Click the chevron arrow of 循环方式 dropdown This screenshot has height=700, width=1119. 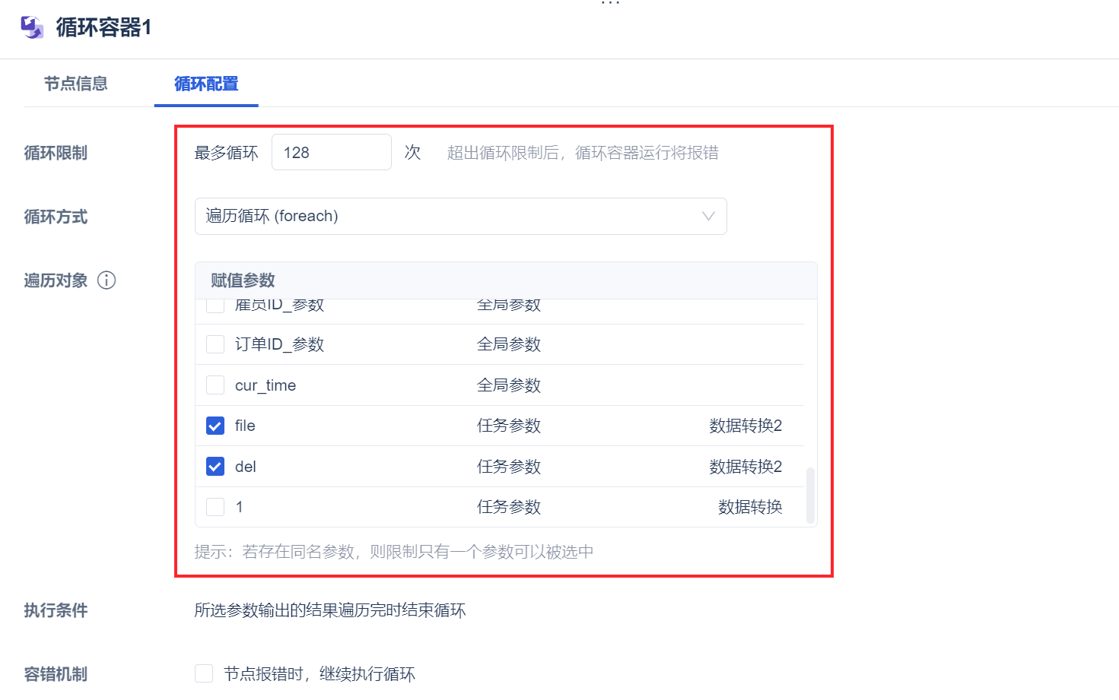click(708, 217)
